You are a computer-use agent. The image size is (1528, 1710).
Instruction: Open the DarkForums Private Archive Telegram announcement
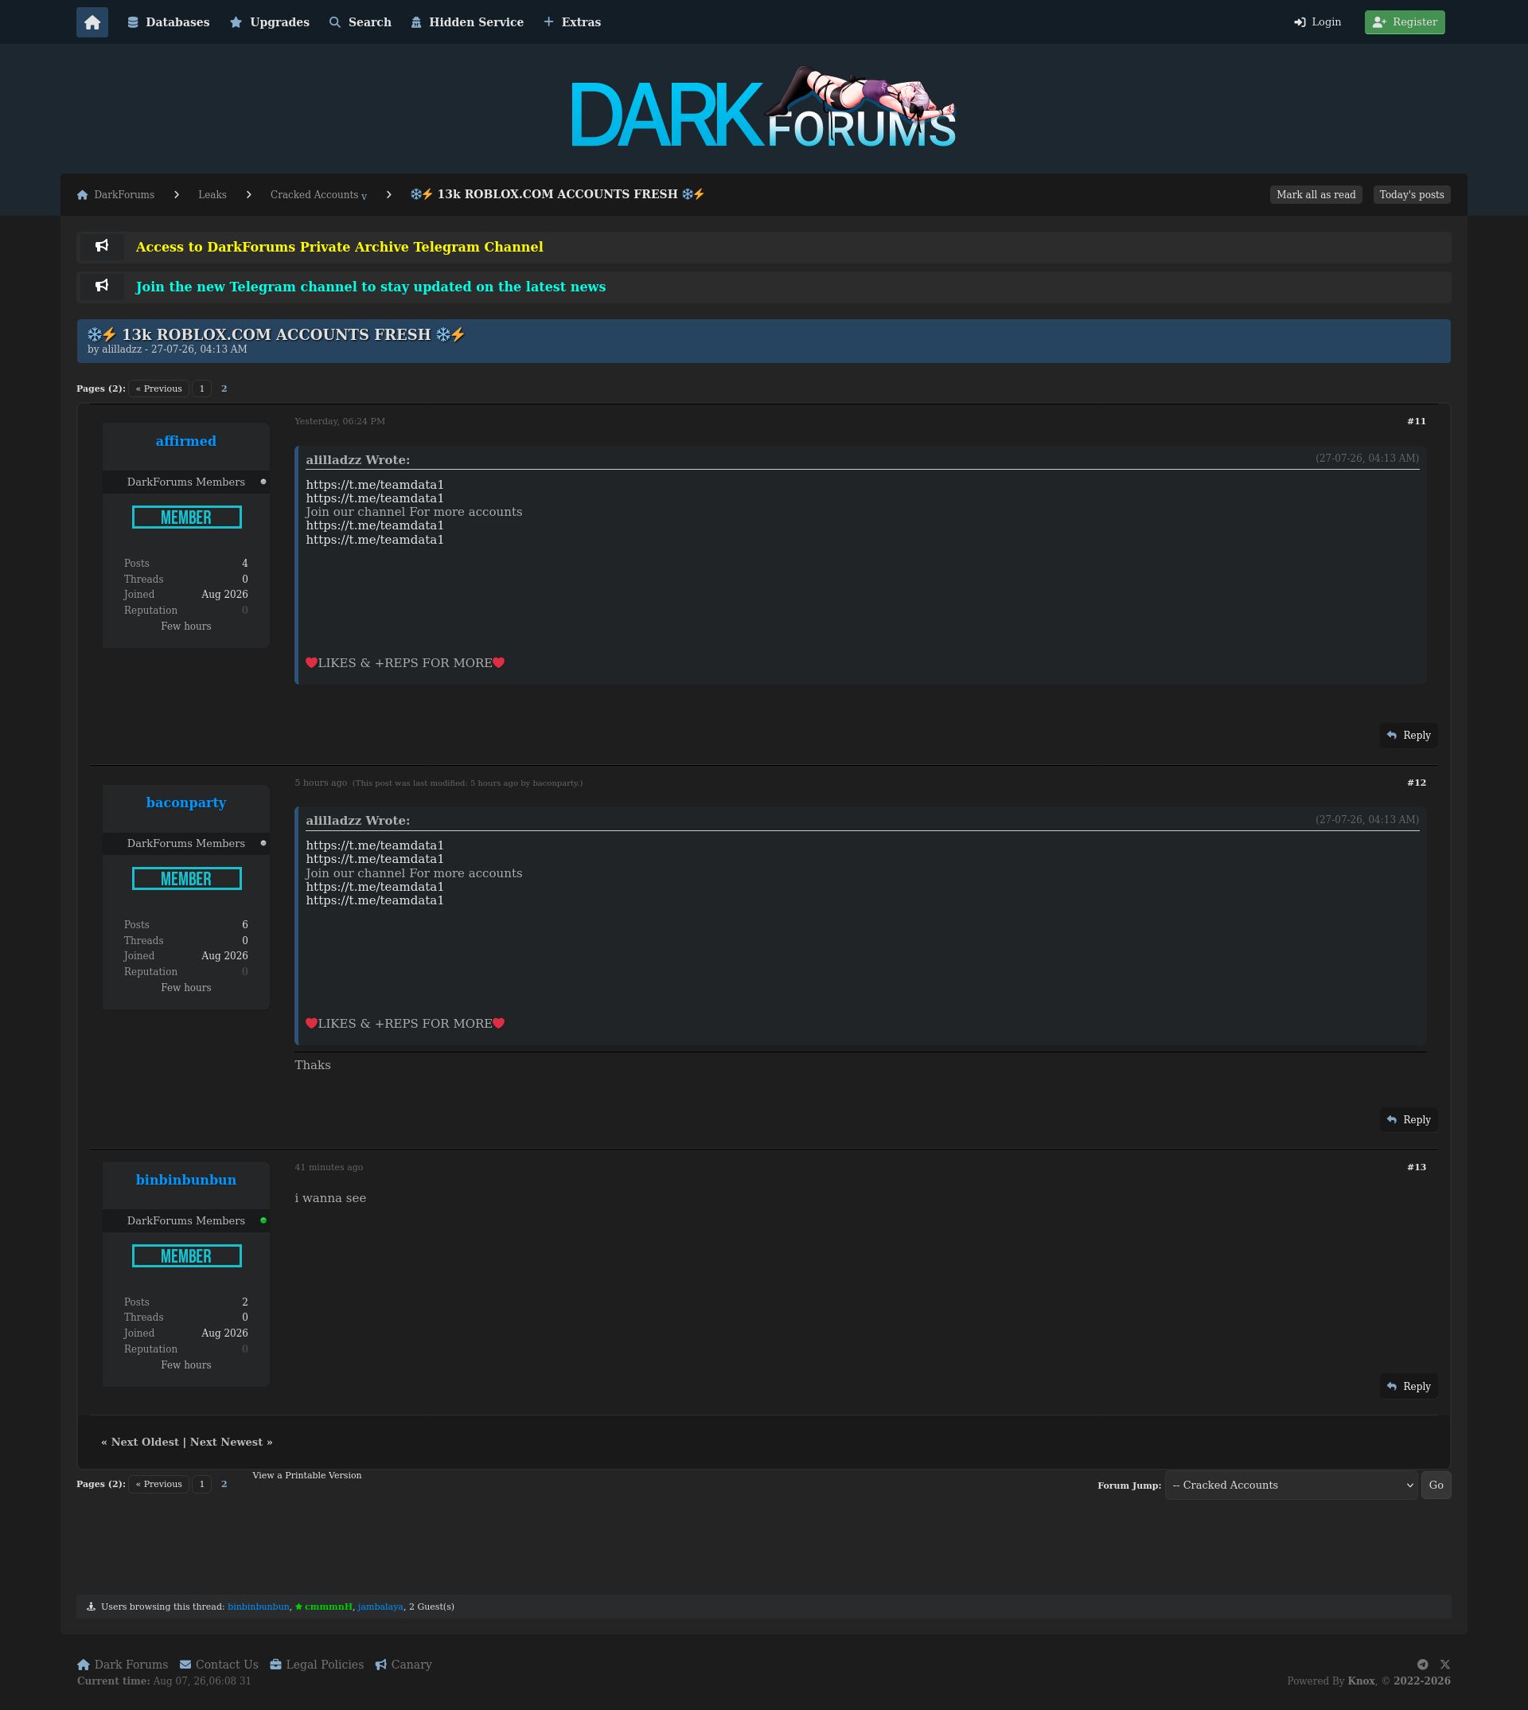pos(339,247)
